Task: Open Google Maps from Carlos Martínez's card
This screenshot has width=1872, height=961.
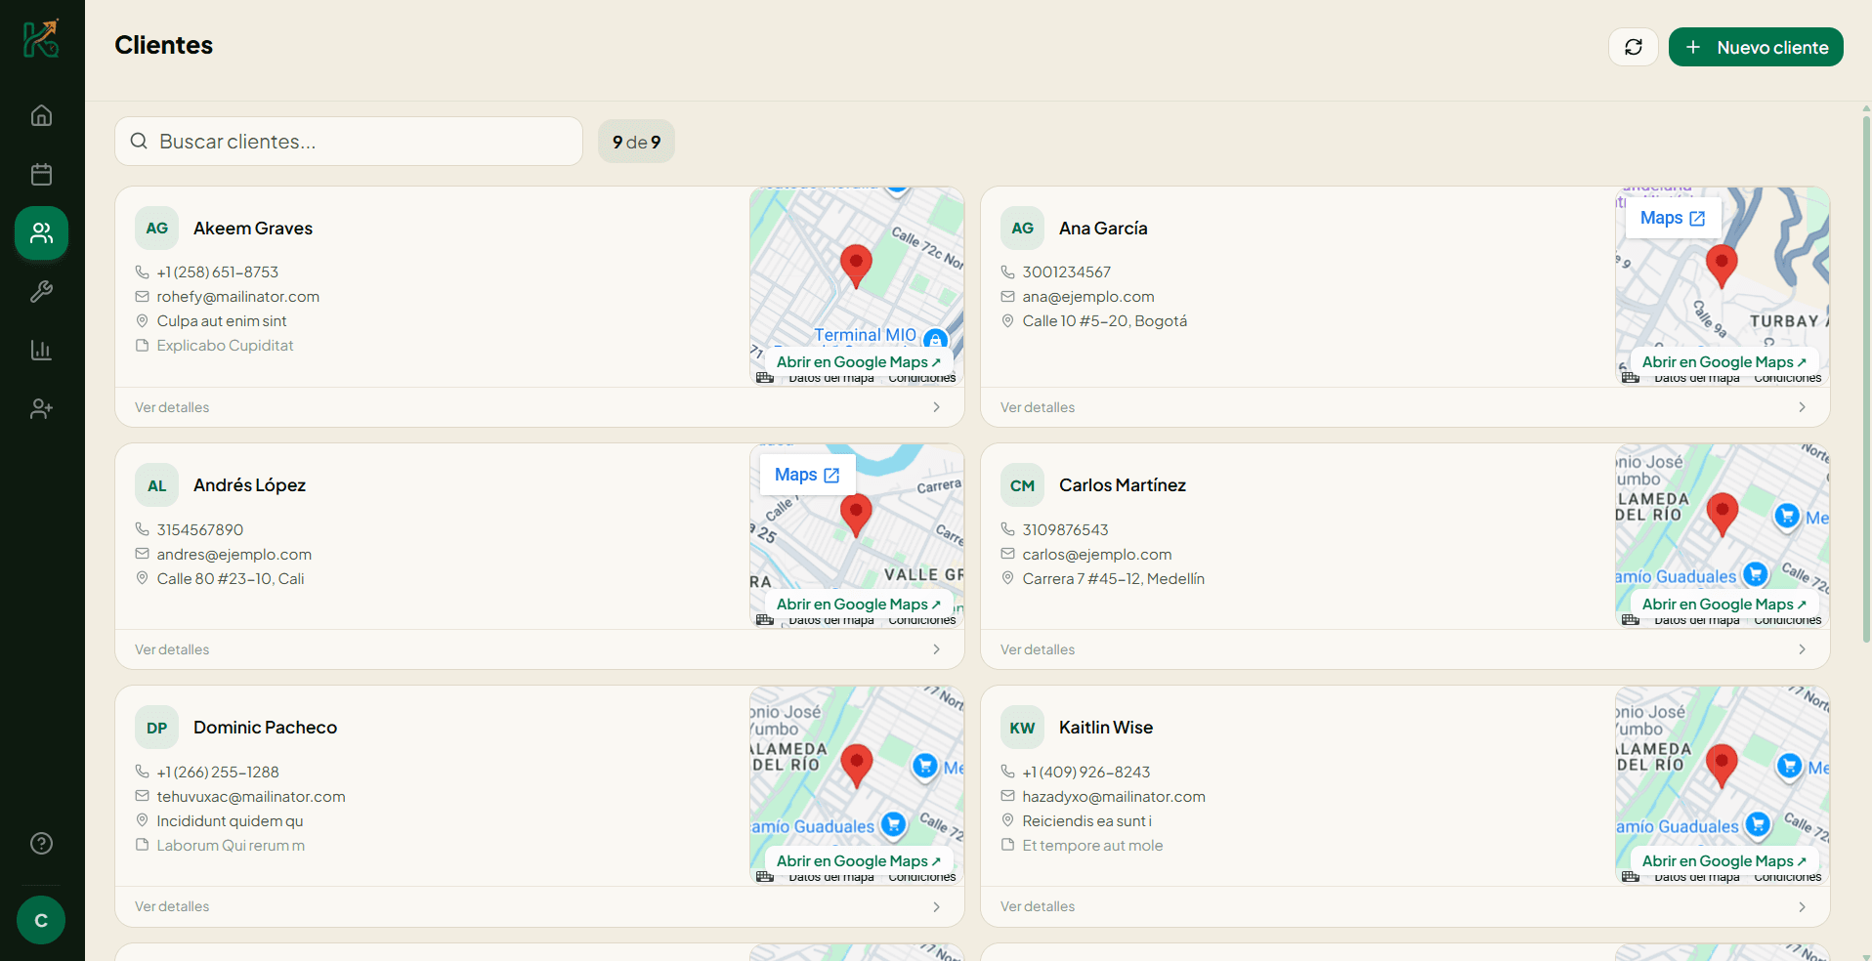Action: (x=1723, y=605)
